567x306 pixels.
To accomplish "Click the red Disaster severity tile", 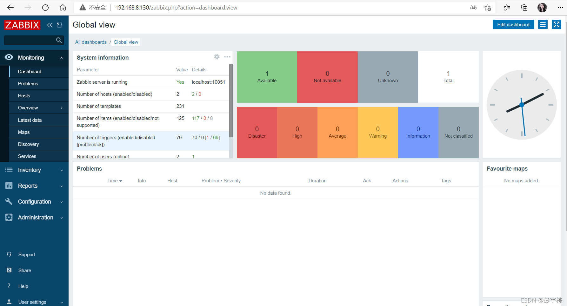I will click(257, 133).
